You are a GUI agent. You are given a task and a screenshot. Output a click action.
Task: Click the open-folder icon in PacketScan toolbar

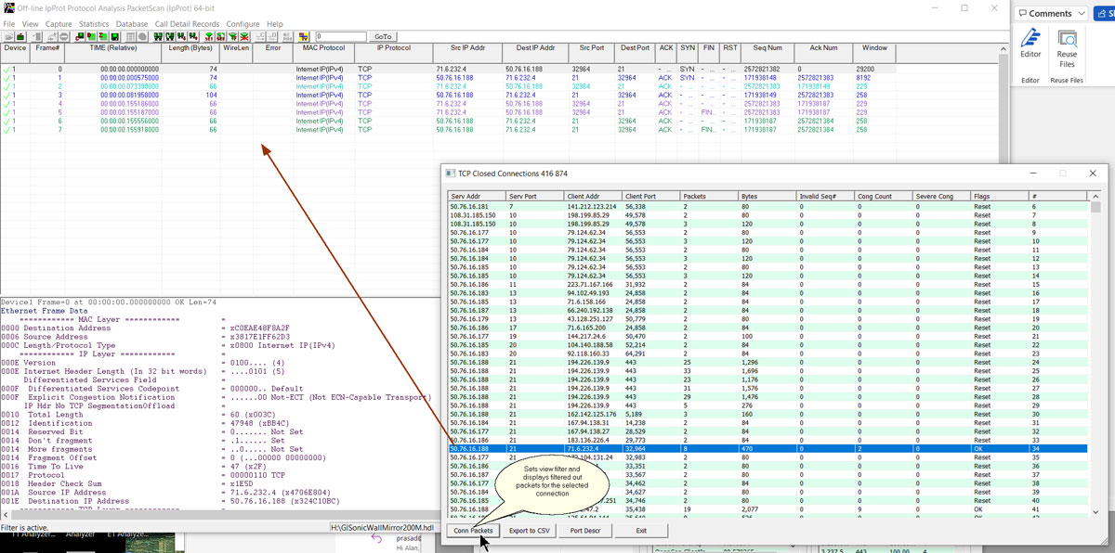pyautogui.click(x=9, y=36)
